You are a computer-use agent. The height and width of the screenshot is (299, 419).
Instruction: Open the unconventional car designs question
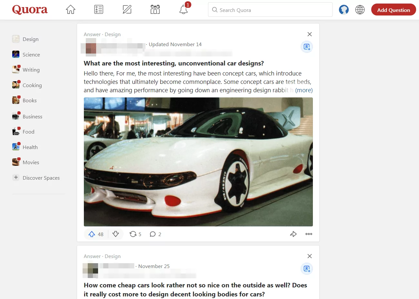173,63
